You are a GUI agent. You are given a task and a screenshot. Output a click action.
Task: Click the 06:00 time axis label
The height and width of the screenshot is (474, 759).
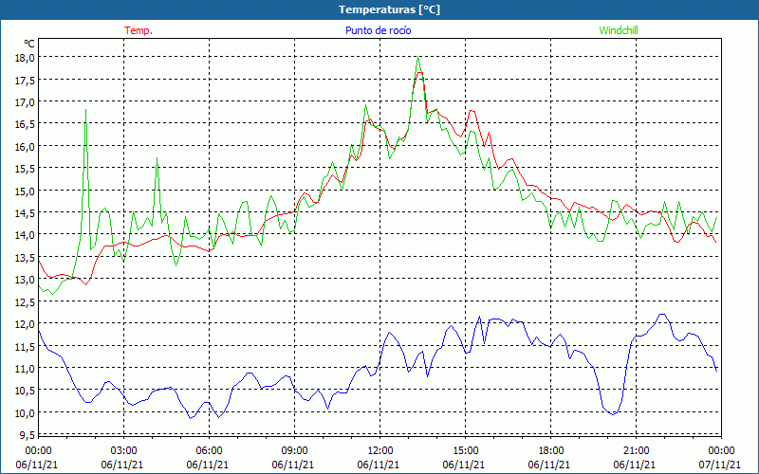point(209,450)
